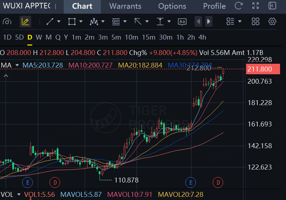
Task: Select the Fibonacci levels tool
Action: (116, 21)
